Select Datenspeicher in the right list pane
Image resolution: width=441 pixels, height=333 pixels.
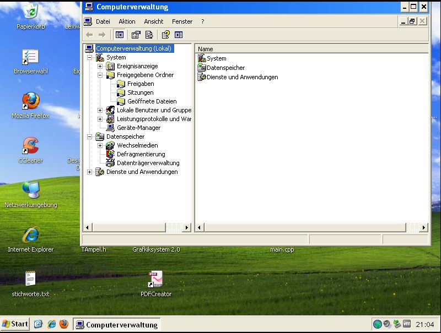tap(225, 68)
